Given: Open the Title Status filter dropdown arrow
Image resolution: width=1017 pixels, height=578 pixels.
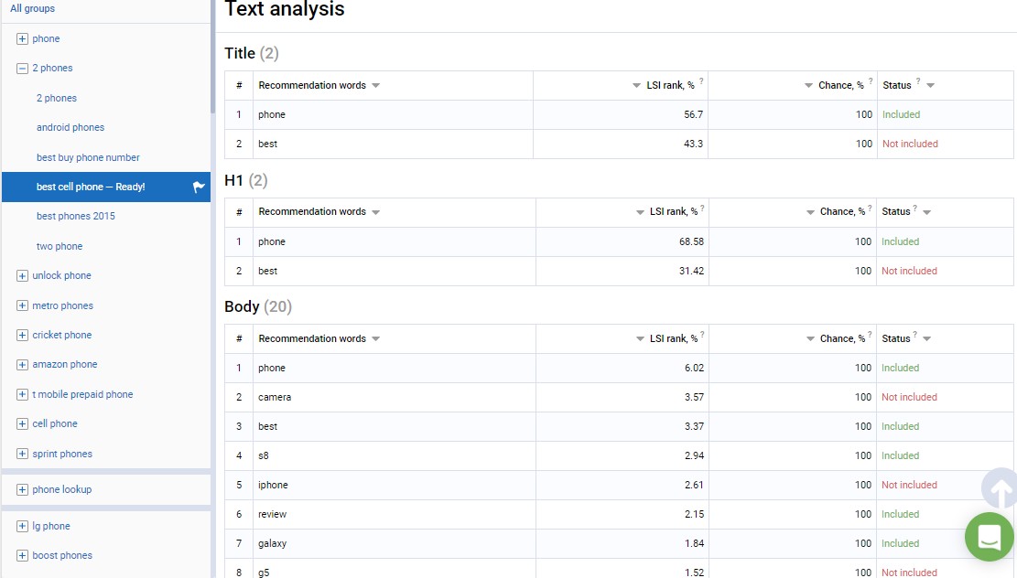Looking at the screenshot, I should pos(930,85).
